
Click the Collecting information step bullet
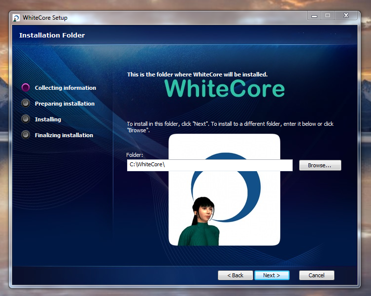[x=26, y=88]
